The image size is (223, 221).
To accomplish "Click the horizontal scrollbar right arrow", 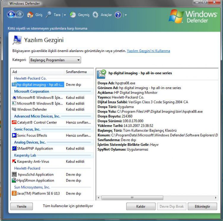I will [x=216, y=198].
